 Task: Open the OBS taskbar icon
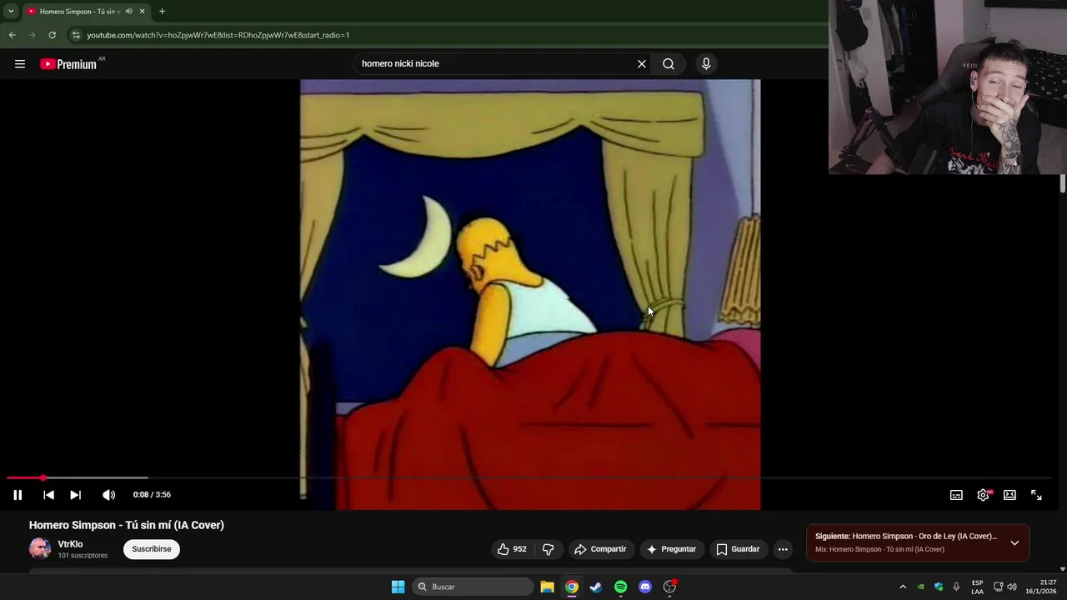click(669, 587)
